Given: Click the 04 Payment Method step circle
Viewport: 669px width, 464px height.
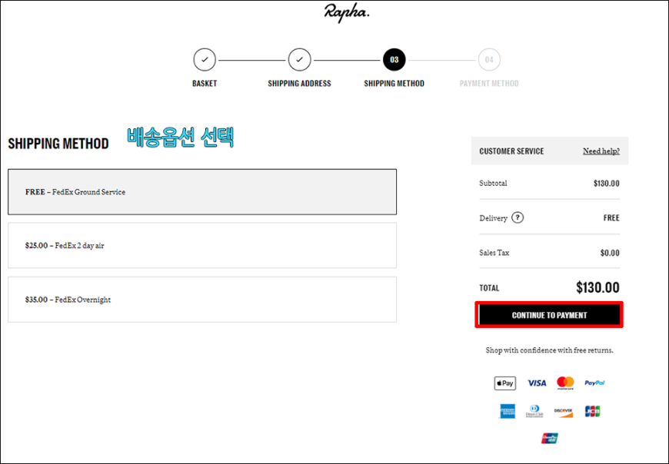Looking at the screenshot, I should coord(489,60).
